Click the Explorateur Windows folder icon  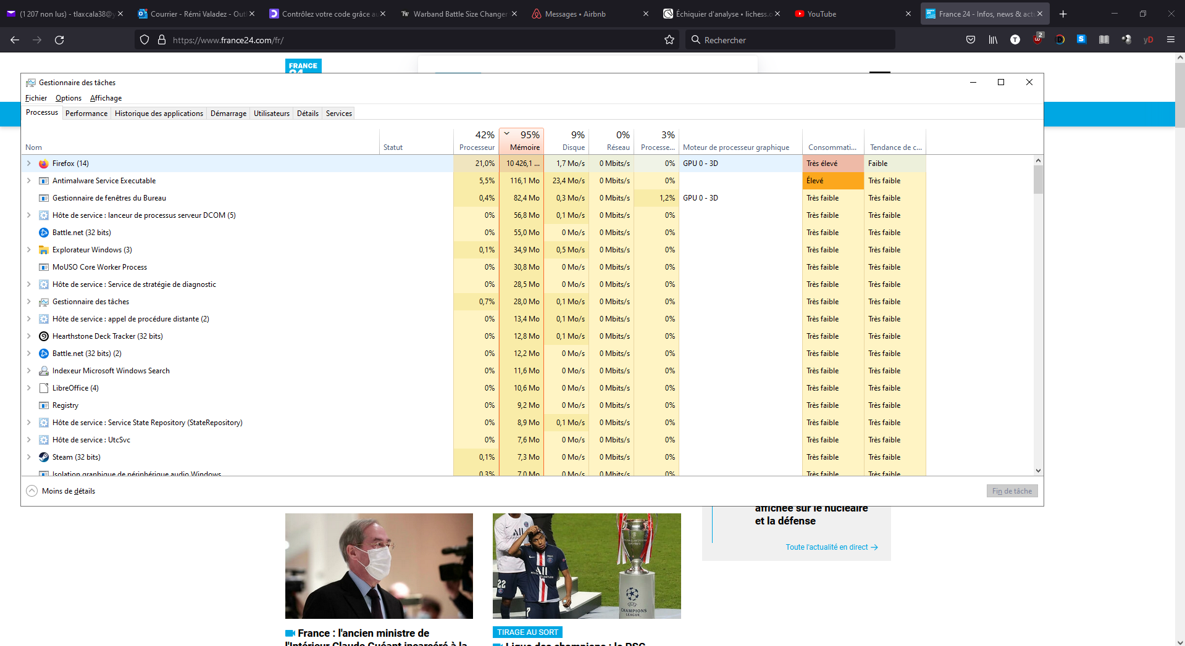44,250
